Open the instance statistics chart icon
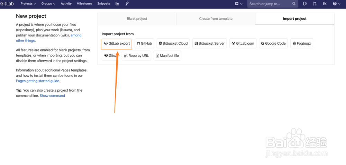The image size is (346, 165). [117, 4]
